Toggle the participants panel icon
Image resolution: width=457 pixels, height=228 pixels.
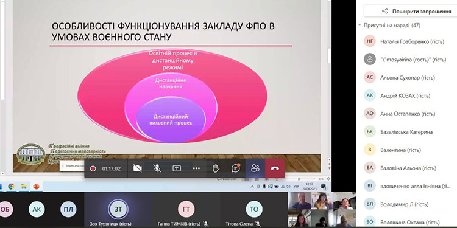coord(255,168)
